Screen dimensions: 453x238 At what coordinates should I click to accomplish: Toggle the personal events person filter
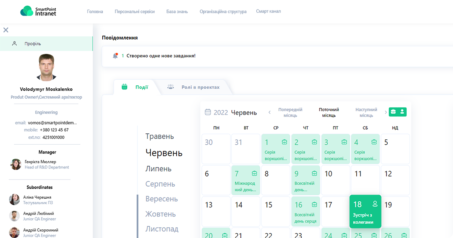pyautogui.click(x=402, y=112)
